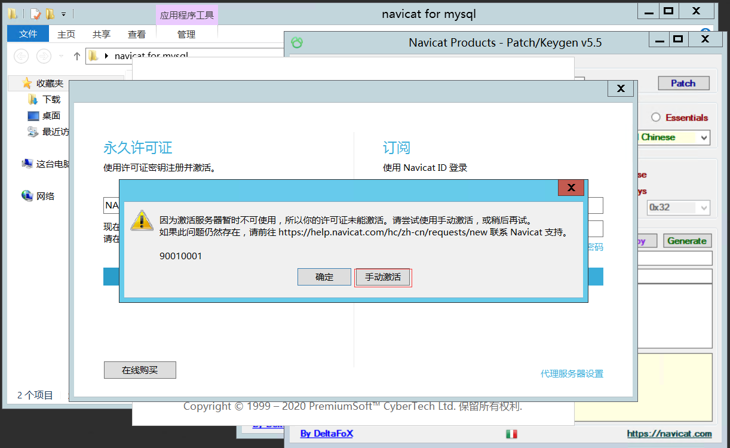Click the 这台电脑 computer icon in sidebar
730x448 pixels.
click(27, 164)
